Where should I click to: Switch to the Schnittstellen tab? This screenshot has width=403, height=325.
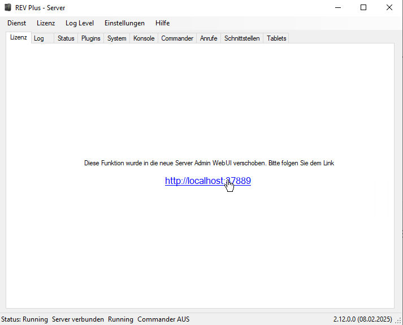(x=242, y=38)
